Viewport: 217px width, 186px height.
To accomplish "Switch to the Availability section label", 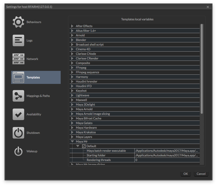I will tap(34, 114).
